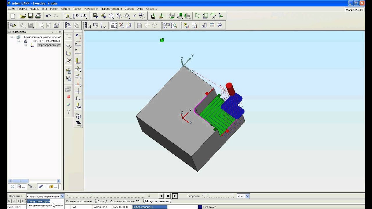Click the 'Выбор команды' status field

pyautogui.click(x=150, y=207)
